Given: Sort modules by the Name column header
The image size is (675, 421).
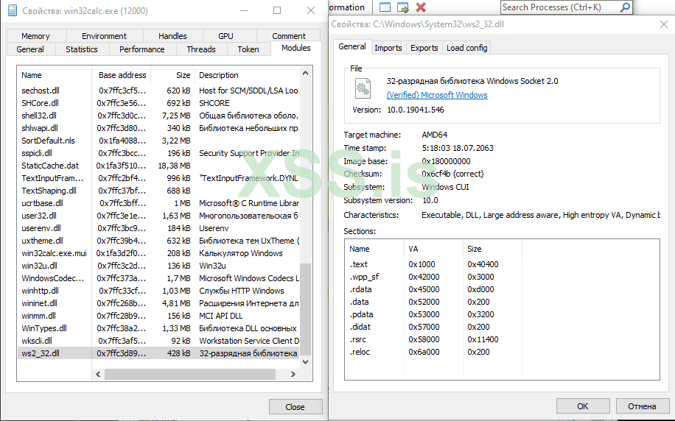Looking at the screenshot, I should [55, 75].
